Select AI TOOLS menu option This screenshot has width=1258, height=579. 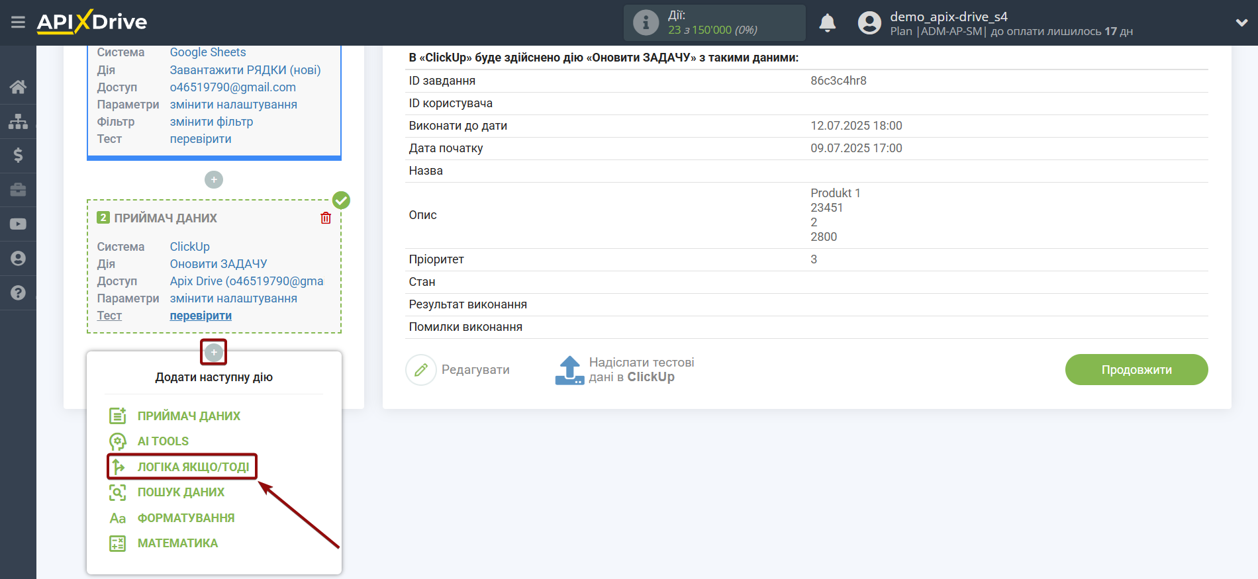coord(163,441)
